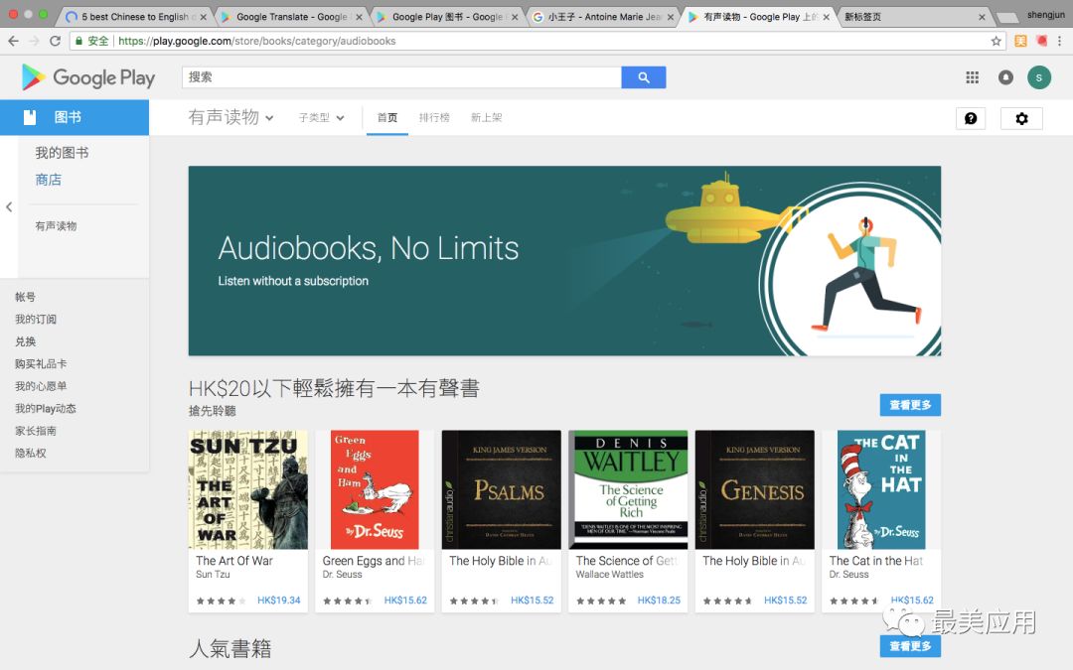Open 我的心愿单 link in sidebar

pyautogui.click(x=41, y=386)
